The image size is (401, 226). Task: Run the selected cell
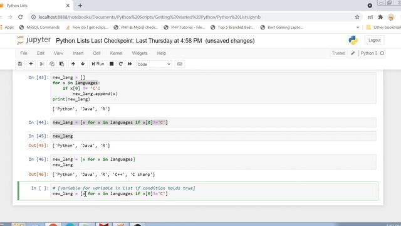[98, 64]
